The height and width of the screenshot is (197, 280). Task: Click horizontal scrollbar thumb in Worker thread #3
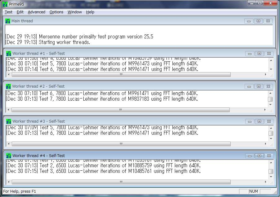point(121,144)
